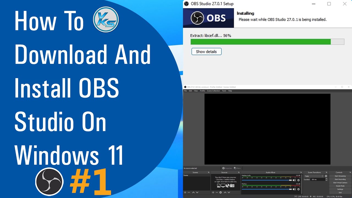The width and height of the screenshot is (352, 198).
Task: Open the Help menu in OBS
Action: 230,91
